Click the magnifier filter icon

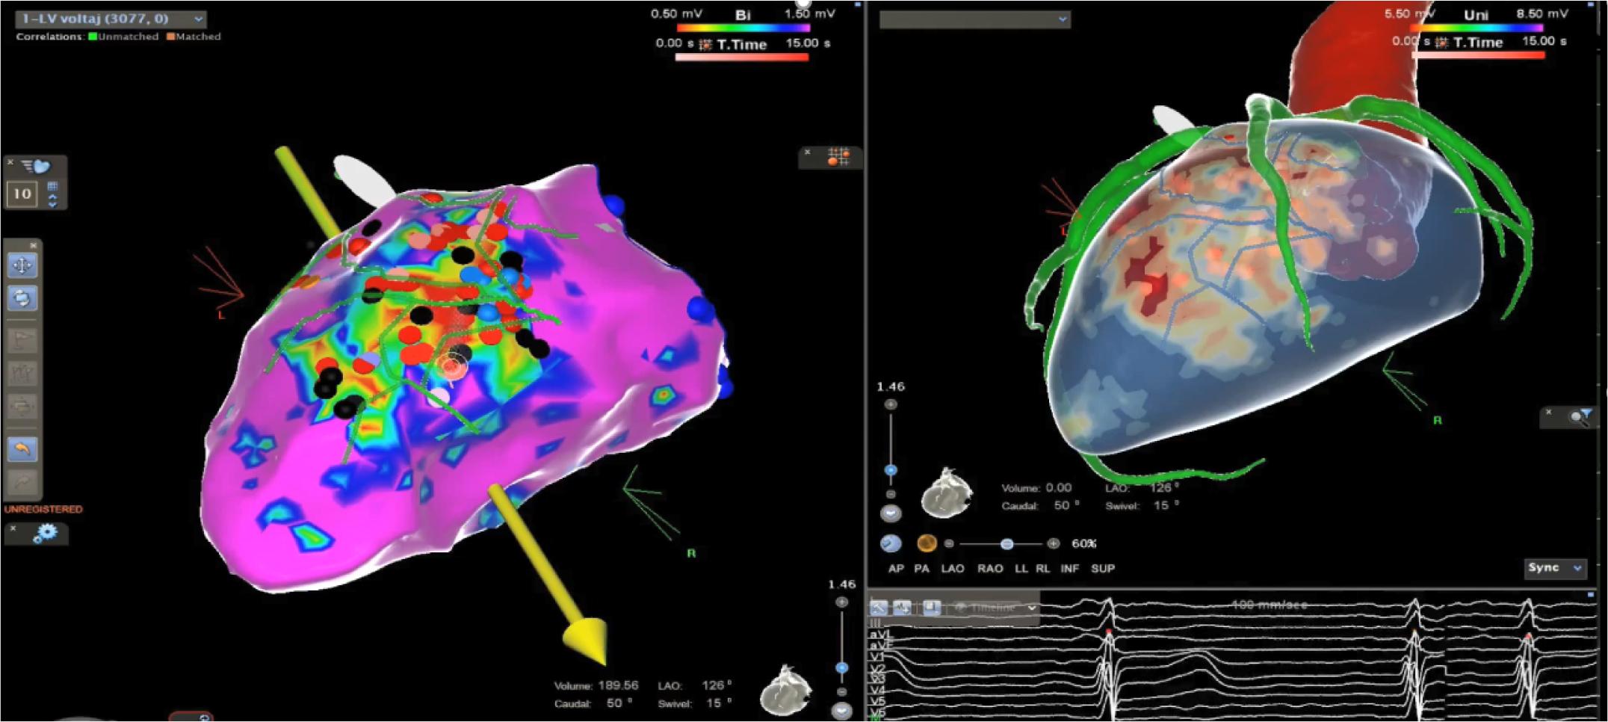tap(1580, 416)
